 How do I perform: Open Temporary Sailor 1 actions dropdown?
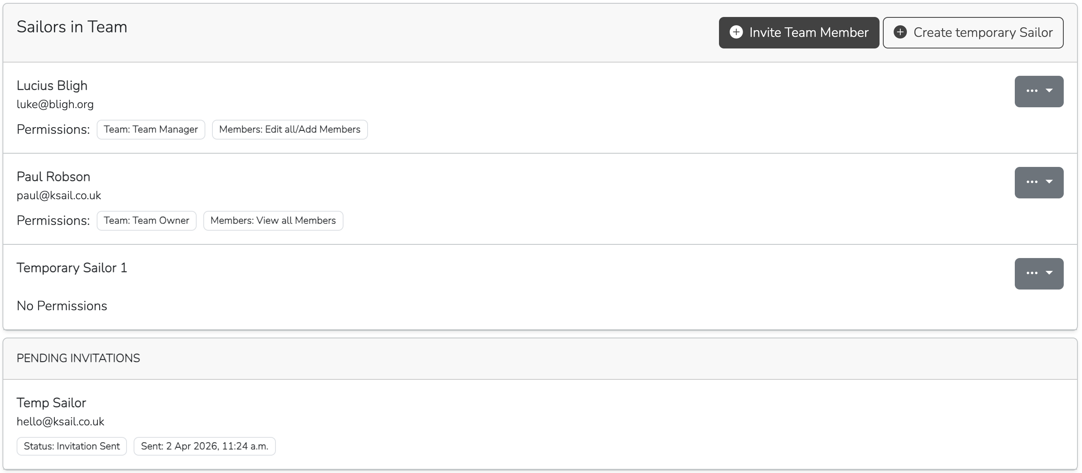click(1038, 273)
